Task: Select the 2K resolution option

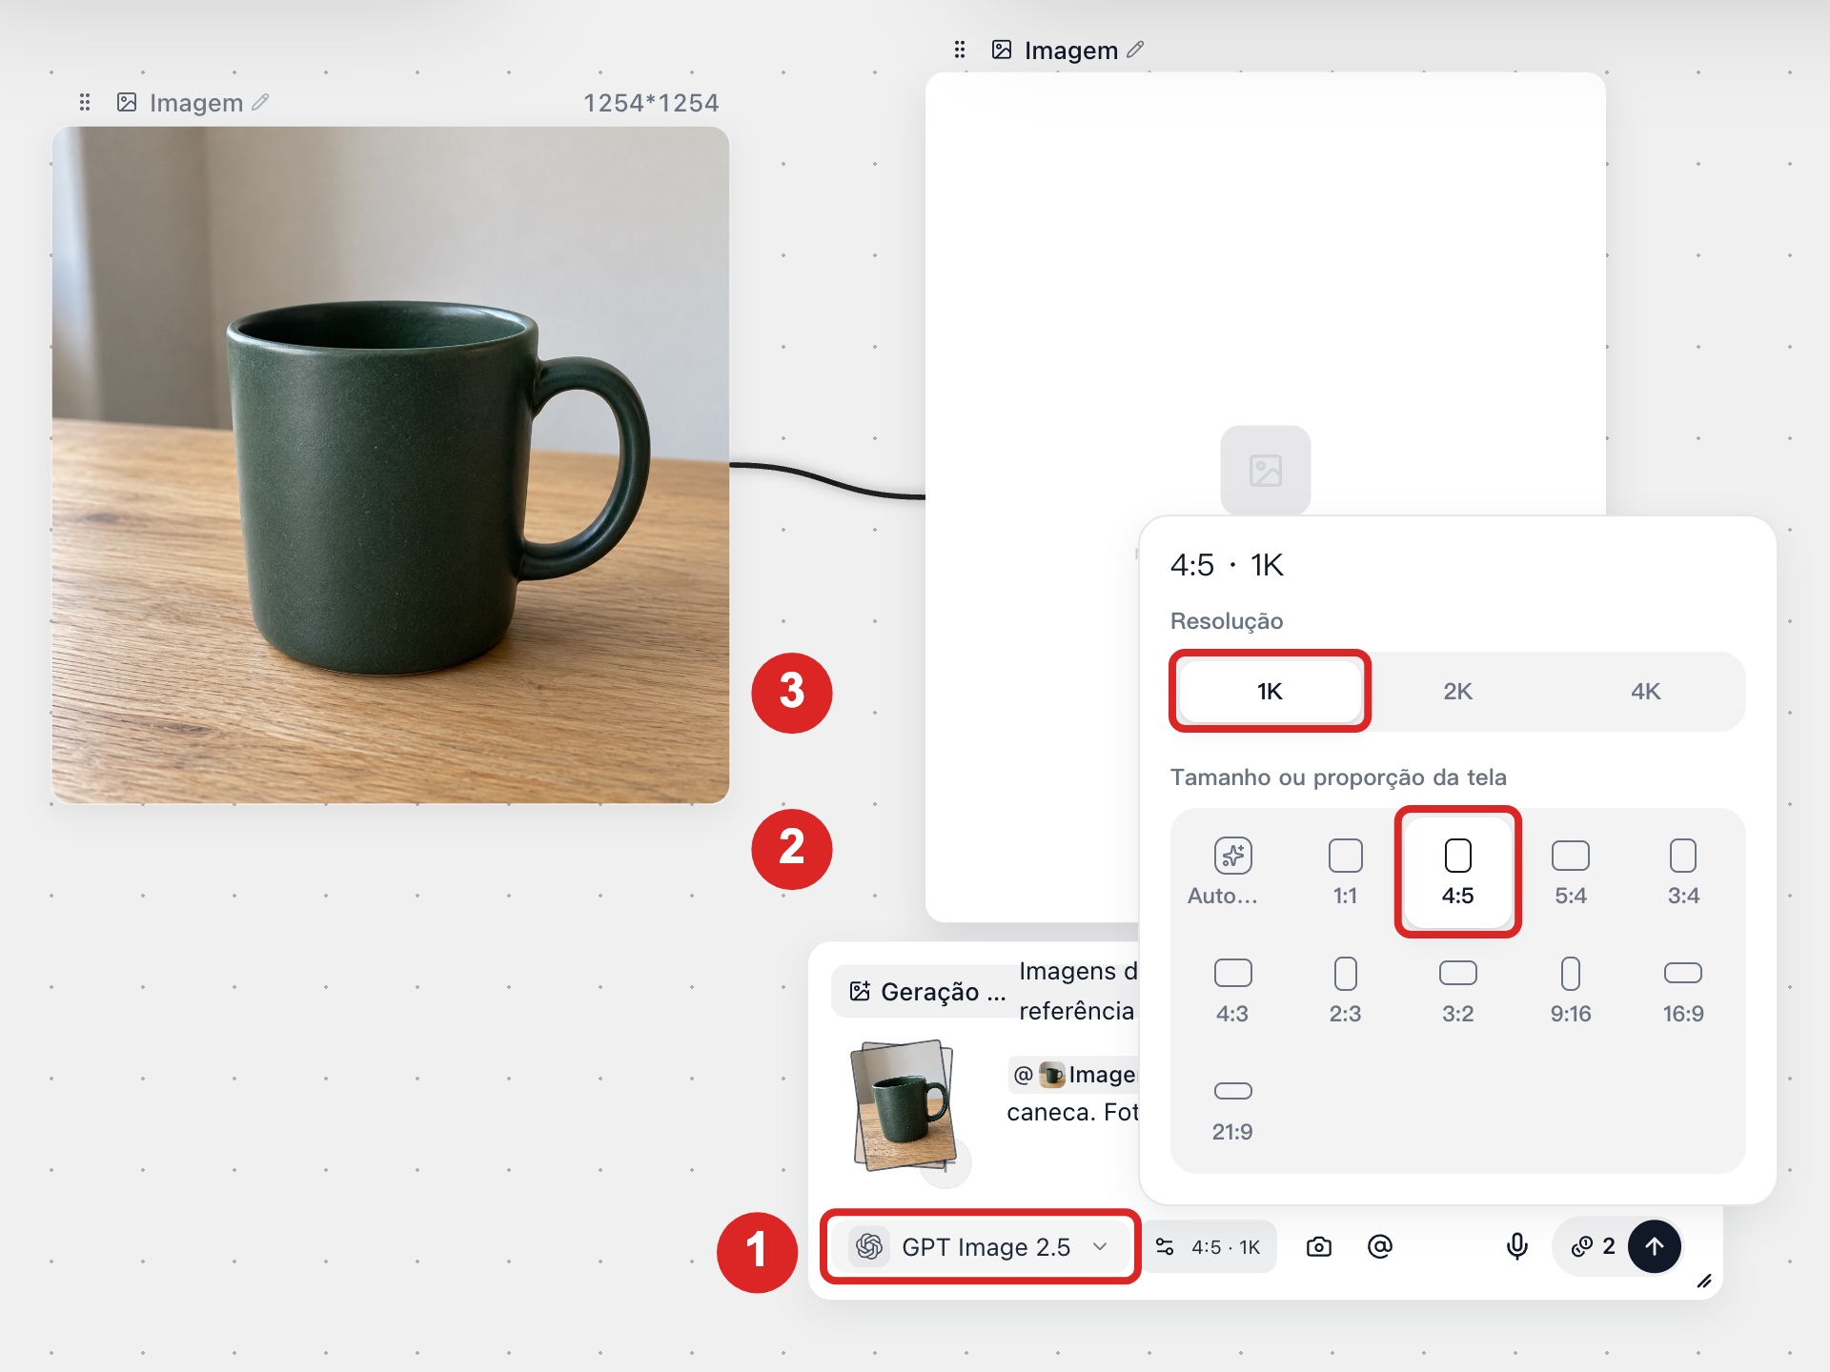Action: pos(1457,692)
